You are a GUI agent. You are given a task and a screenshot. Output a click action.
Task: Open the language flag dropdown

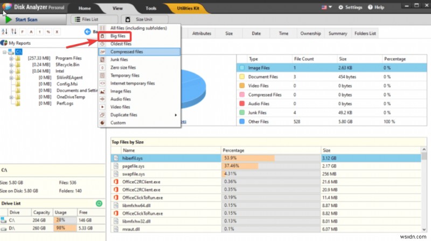[x=327, y=7]
